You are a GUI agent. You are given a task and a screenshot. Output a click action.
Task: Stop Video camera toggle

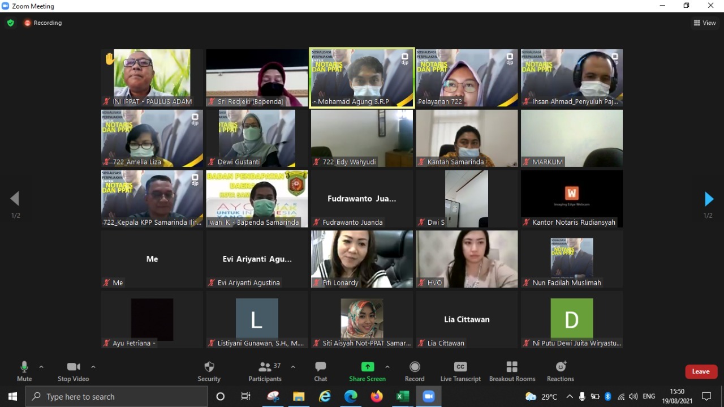73,371
